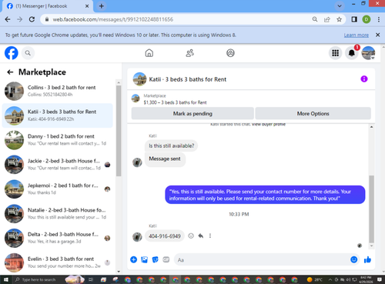385x284 pixels.
Task: Open the Friends icon in top navigation
Action: coord(189,53)
